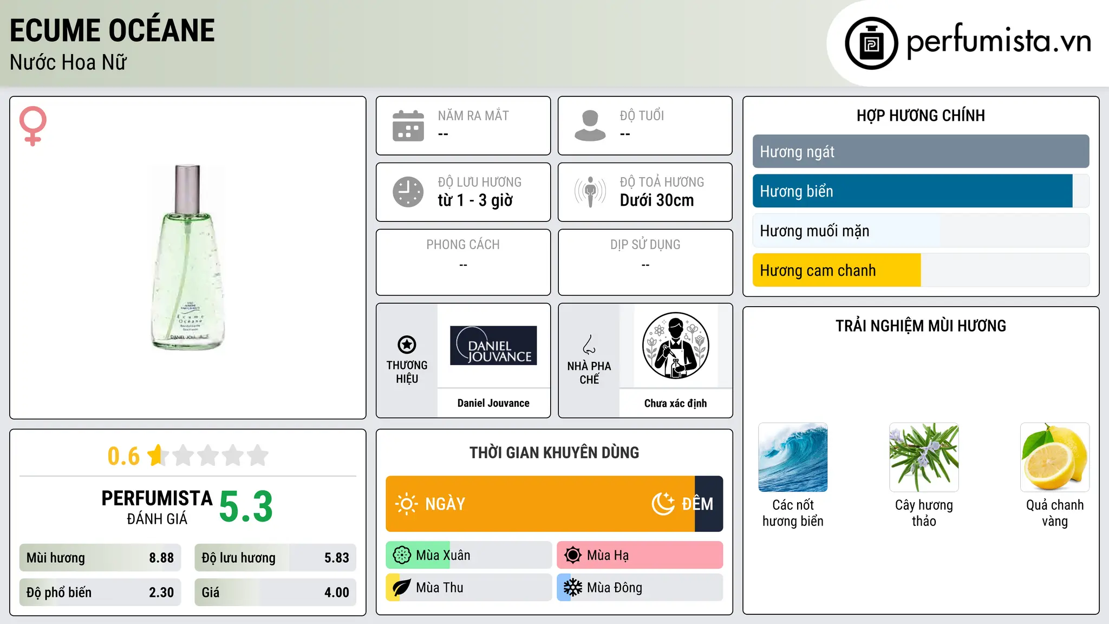Click the nose icon above Nhà pha chế
This screenshot has height=624, width=1109.
click(x=589, y=344)
